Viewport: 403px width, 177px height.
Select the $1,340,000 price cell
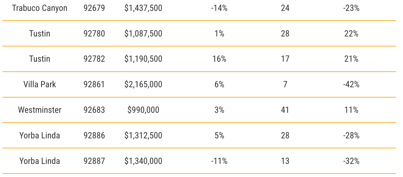tap(143, 161)
